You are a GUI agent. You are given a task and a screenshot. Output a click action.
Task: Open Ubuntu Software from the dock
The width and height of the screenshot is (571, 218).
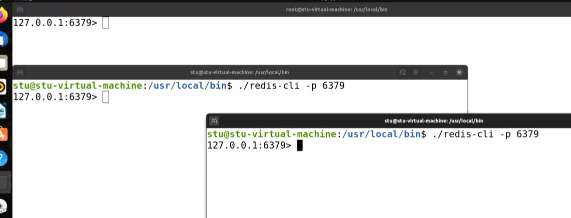pos(3,134)
